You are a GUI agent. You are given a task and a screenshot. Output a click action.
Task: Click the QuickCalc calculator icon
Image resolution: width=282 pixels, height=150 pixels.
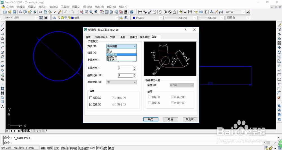[x=126, y=12]
